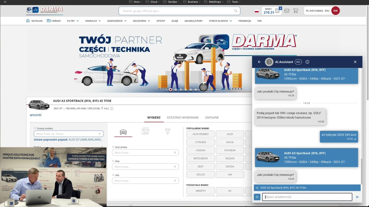Open the Serwis menu
This screenshot has height=207, width=369.
tap(54, 21)
